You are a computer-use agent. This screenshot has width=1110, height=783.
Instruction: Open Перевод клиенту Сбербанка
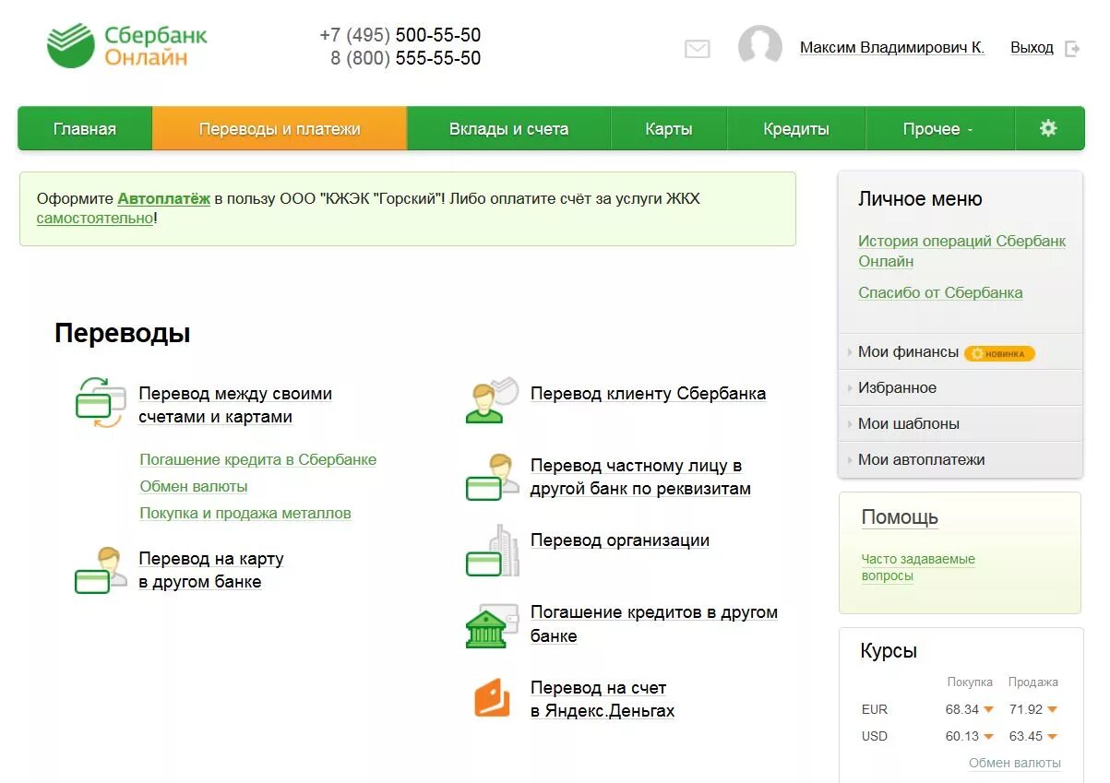[x=648, y=394]
